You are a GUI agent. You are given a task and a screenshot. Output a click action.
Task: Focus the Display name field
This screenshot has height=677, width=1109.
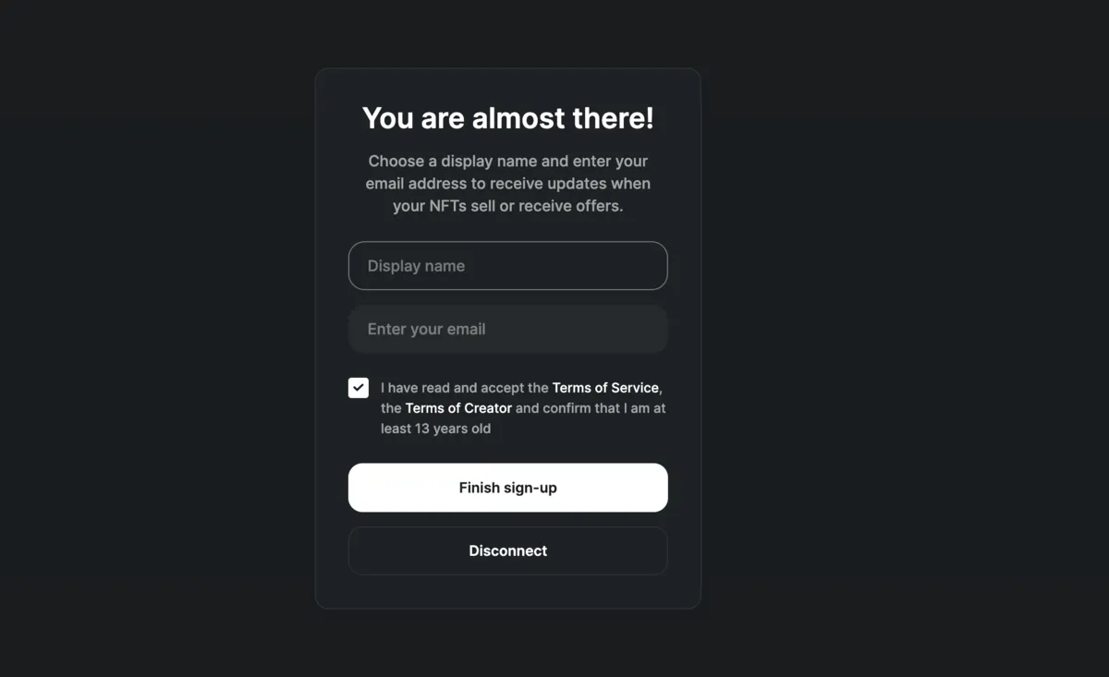[x=507, y=266]
